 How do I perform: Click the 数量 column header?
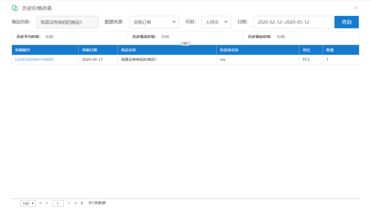[341, 50]
